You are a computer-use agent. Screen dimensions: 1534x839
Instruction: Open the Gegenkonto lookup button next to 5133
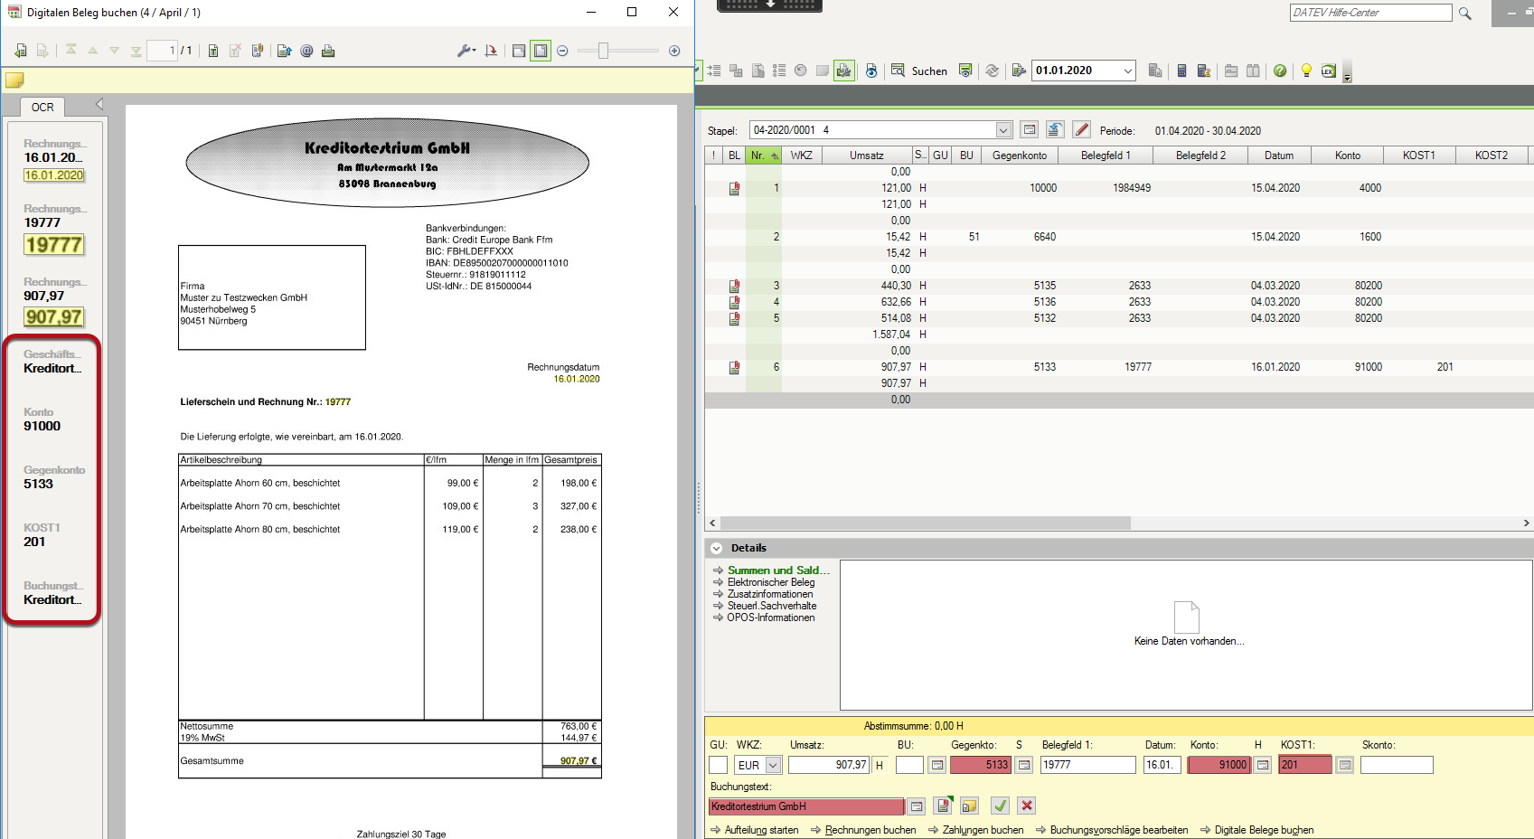[x=1024, y=765]
